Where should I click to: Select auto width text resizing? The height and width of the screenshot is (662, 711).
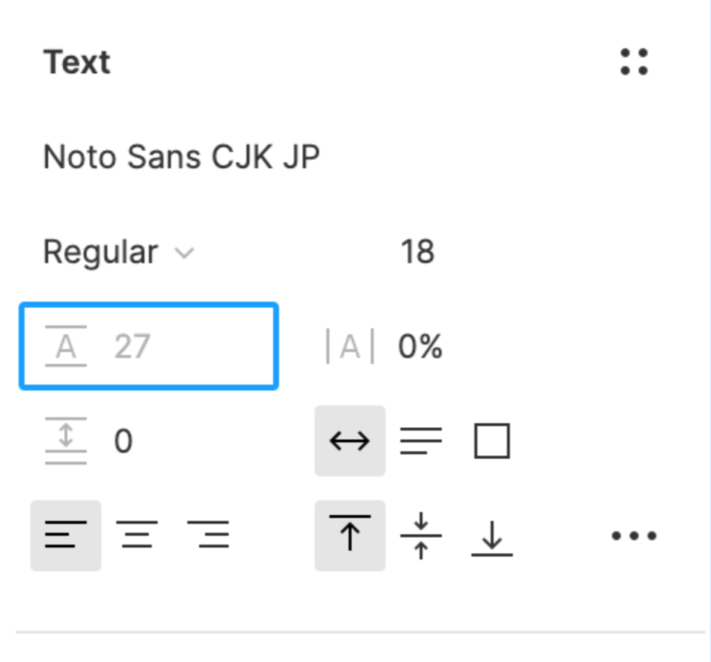(350, 440)
